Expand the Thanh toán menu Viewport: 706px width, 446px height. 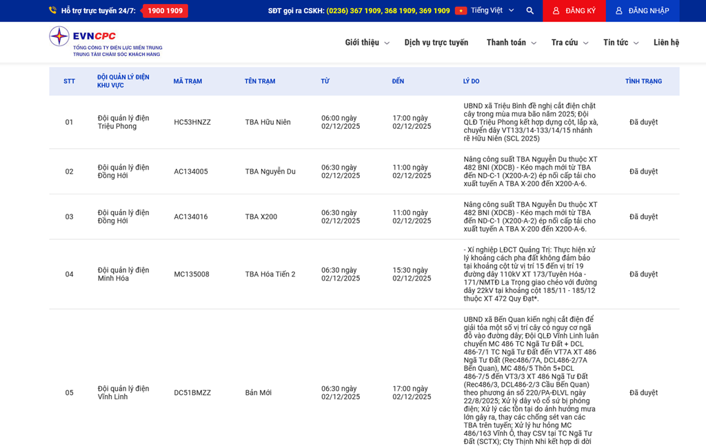511,43
